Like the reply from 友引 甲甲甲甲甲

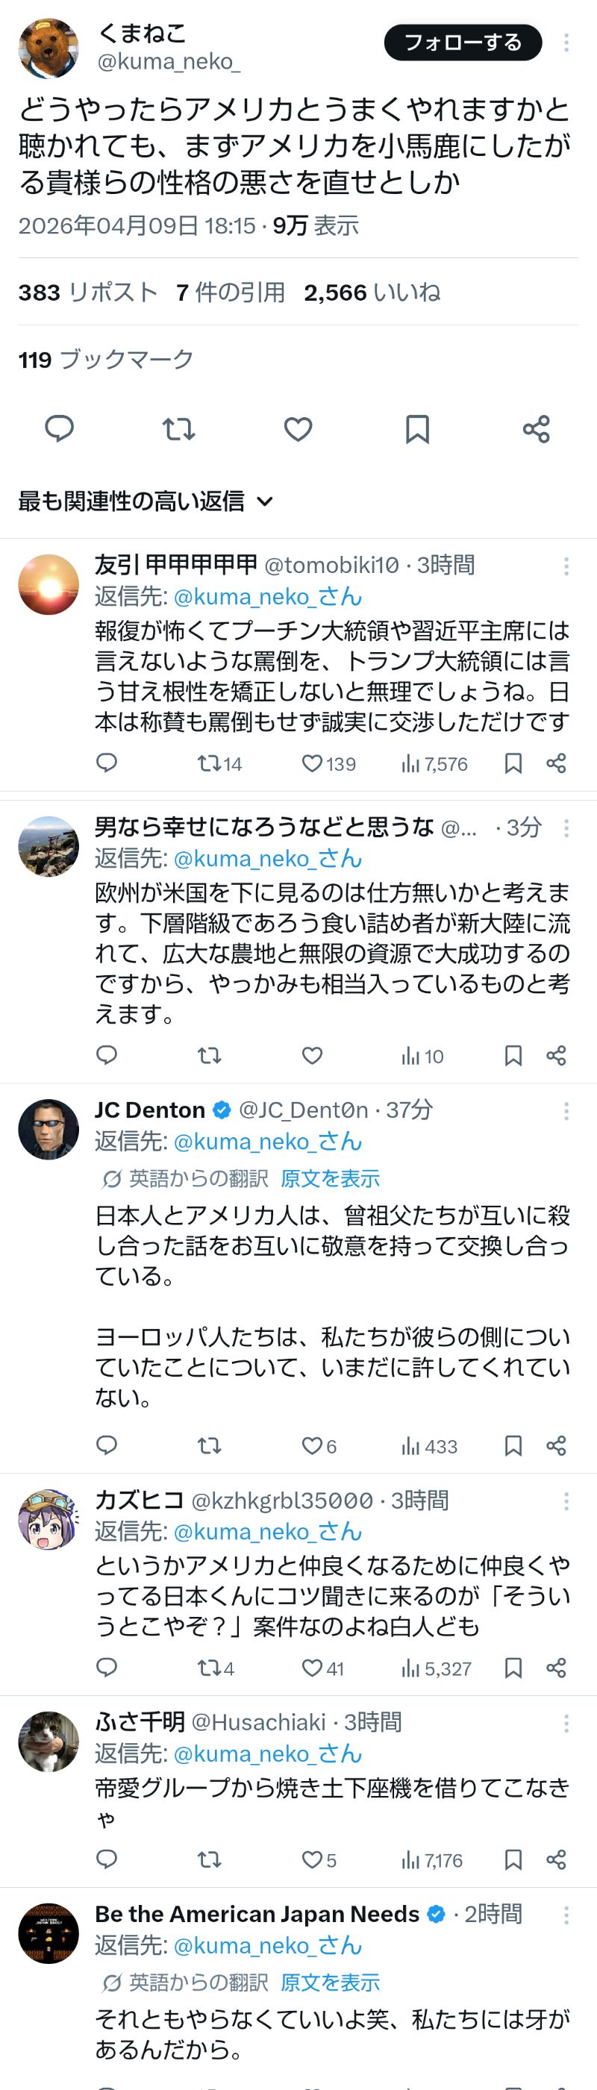point(312,763)
